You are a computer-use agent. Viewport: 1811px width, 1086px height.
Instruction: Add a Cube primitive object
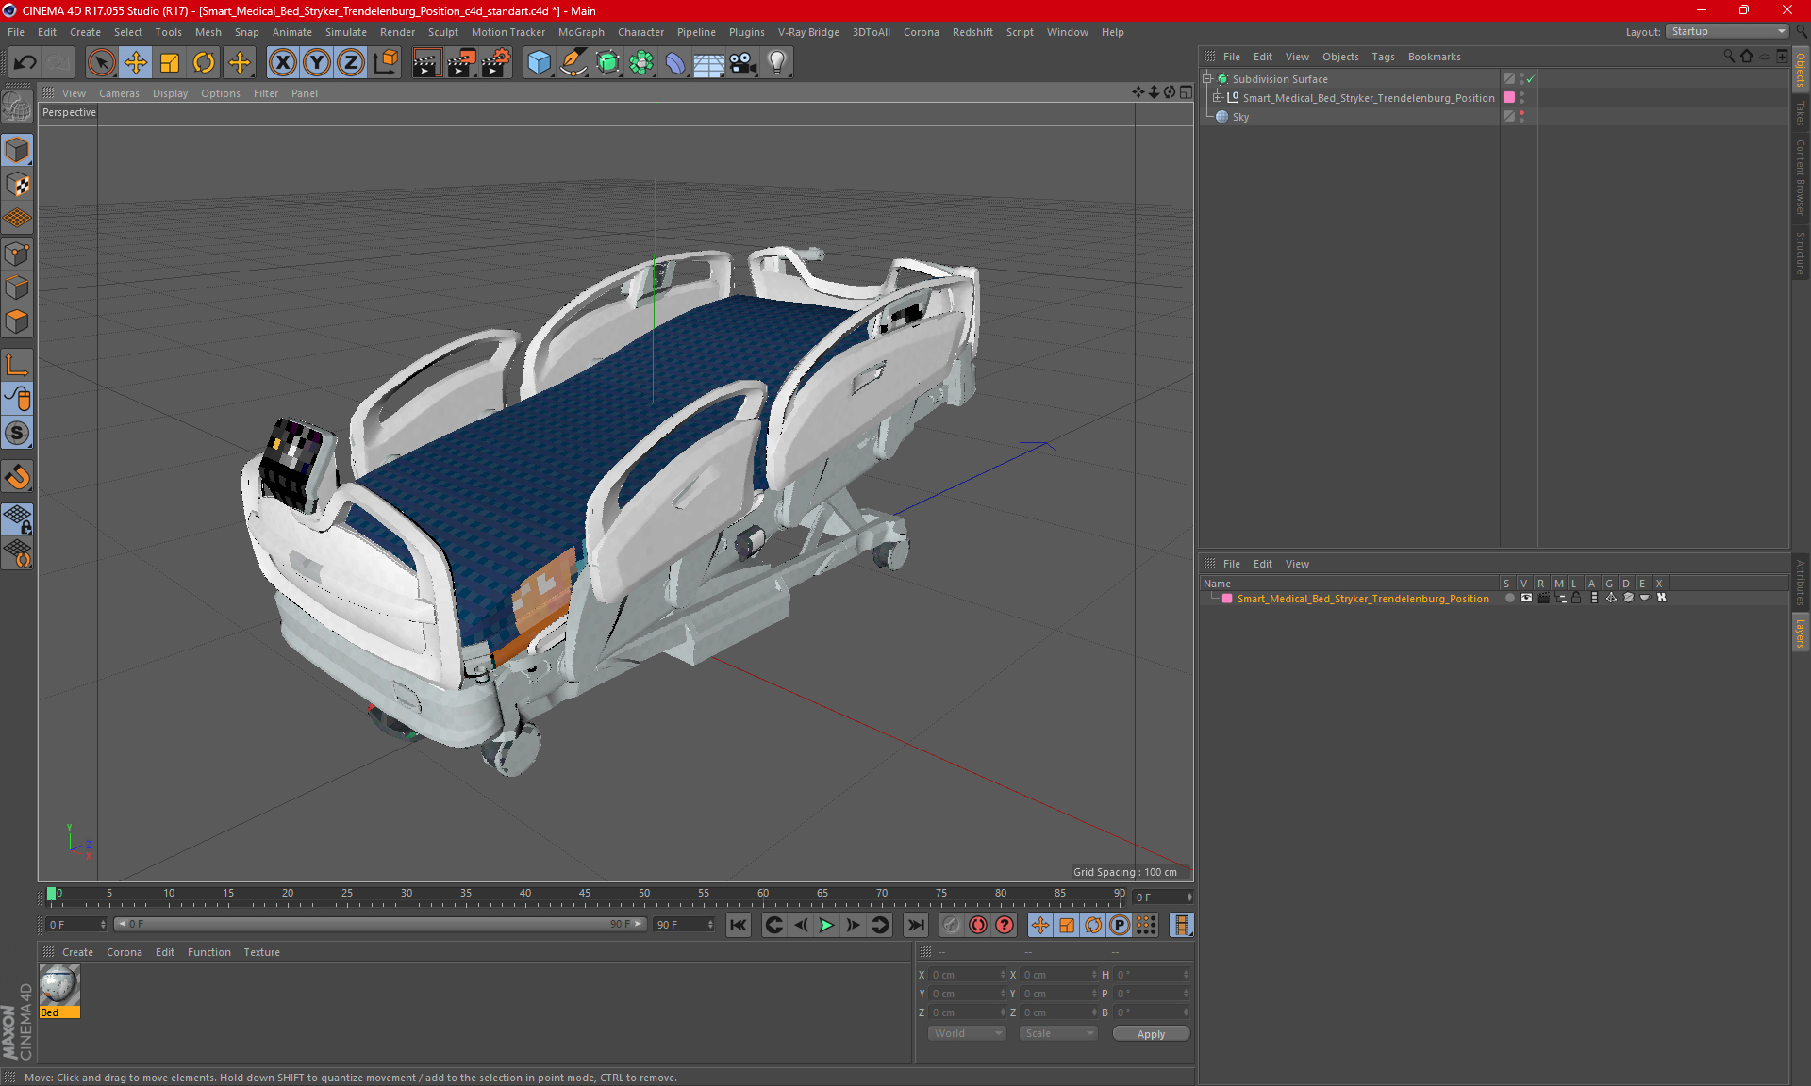[539, 63]
